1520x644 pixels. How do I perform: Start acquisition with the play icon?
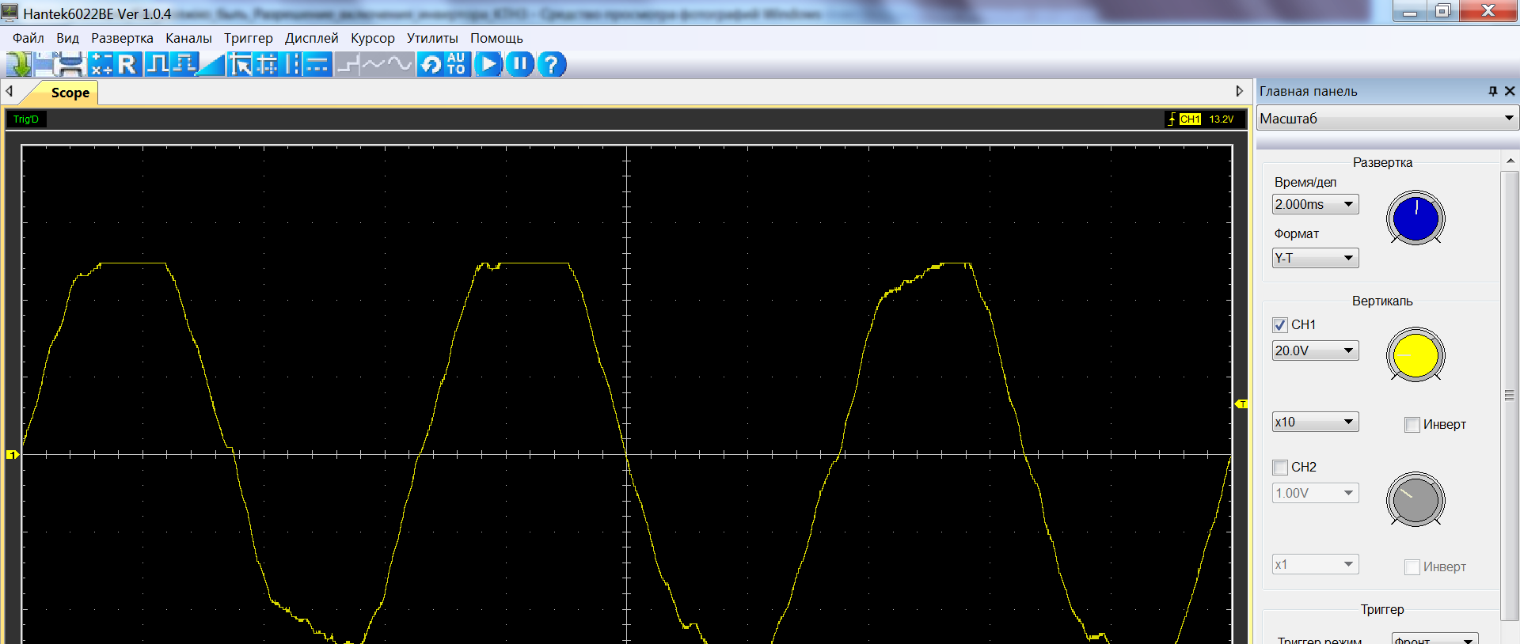pos(488,64)
